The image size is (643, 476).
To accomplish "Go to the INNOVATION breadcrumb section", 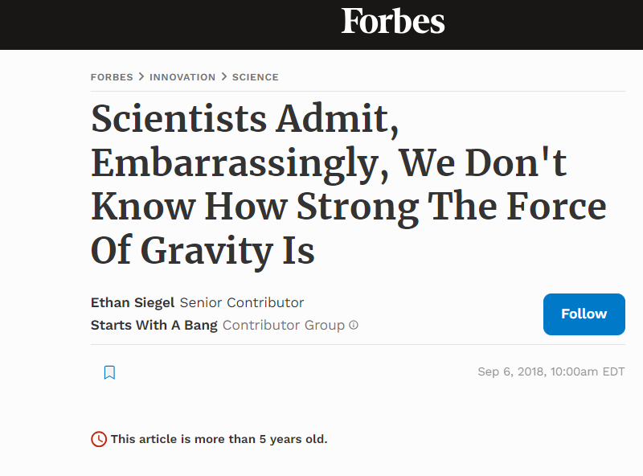I will click(182, 77).
